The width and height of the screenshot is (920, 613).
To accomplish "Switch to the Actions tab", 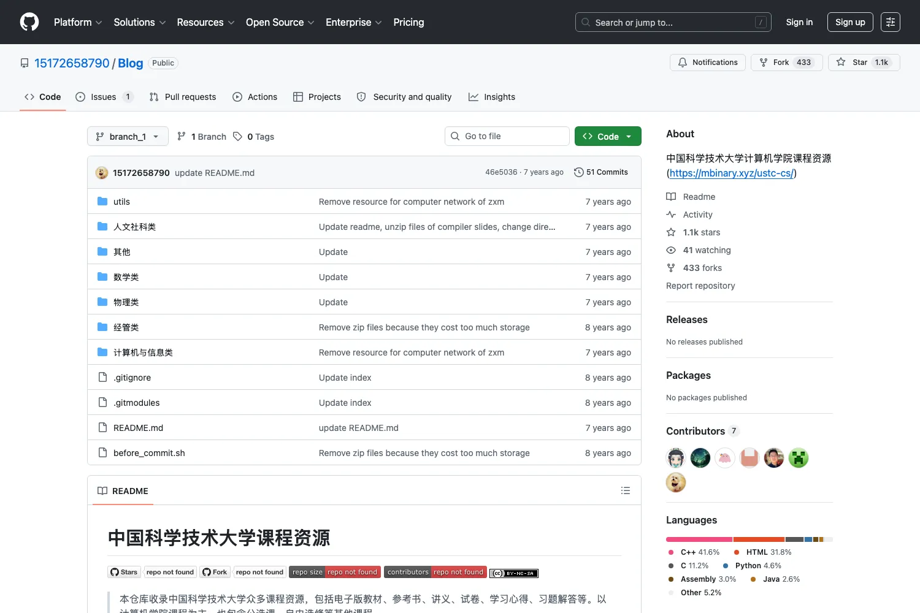I will pyautogui.click(x=255, y=97).
